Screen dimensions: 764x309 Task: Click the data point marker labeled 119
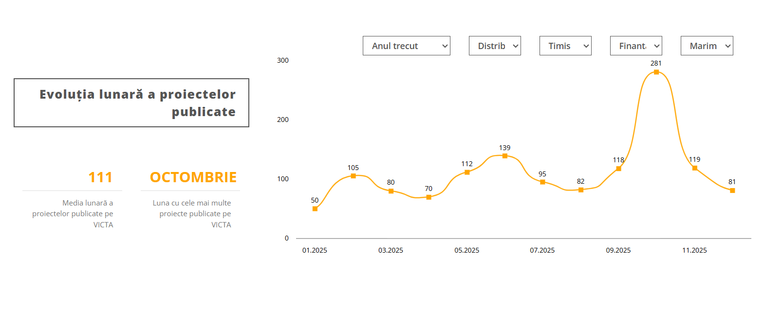click(x=695, y=168)
